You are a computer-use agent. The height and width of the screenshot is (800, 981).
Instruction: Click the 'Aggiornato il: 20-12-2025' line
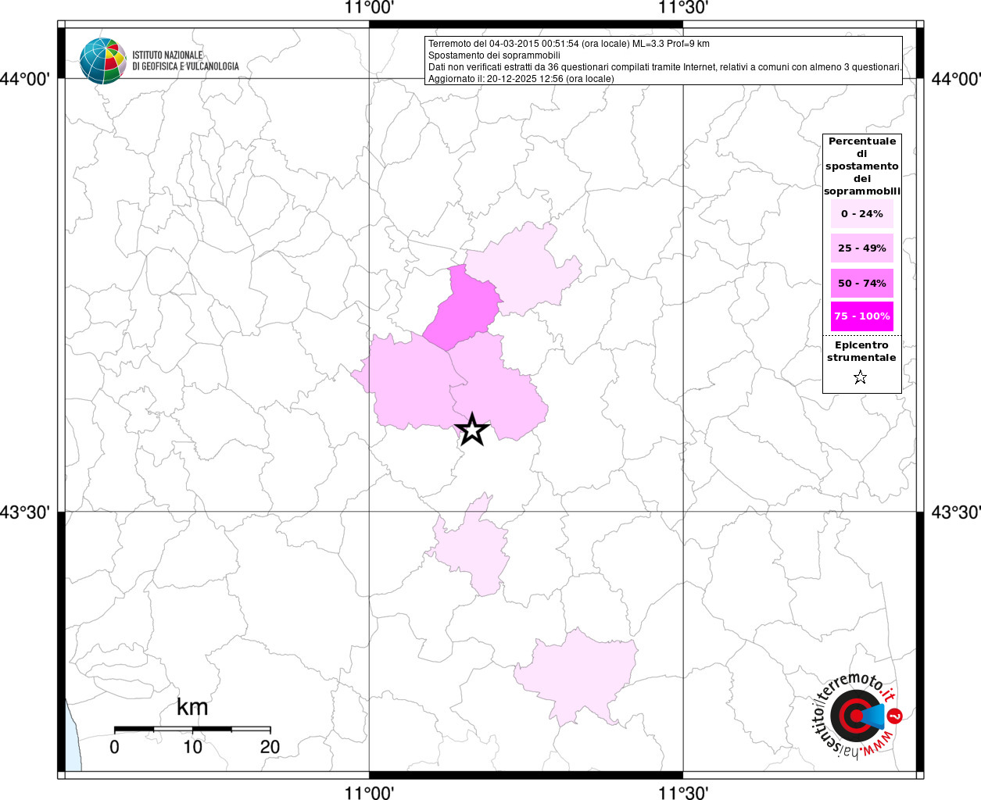521,79
